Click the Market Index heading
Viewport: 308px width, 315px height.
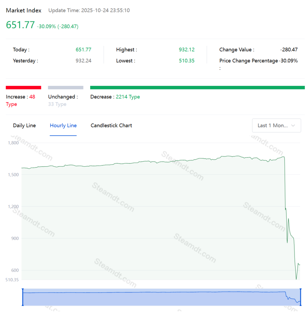coord(24,10)
